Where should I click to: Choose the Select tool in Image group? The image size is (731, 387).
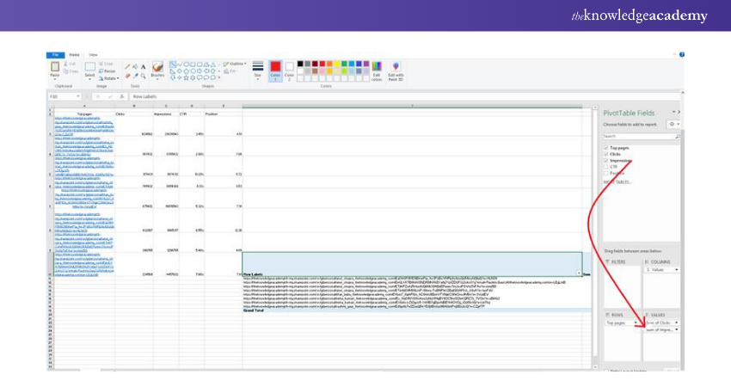coord(89,70)
